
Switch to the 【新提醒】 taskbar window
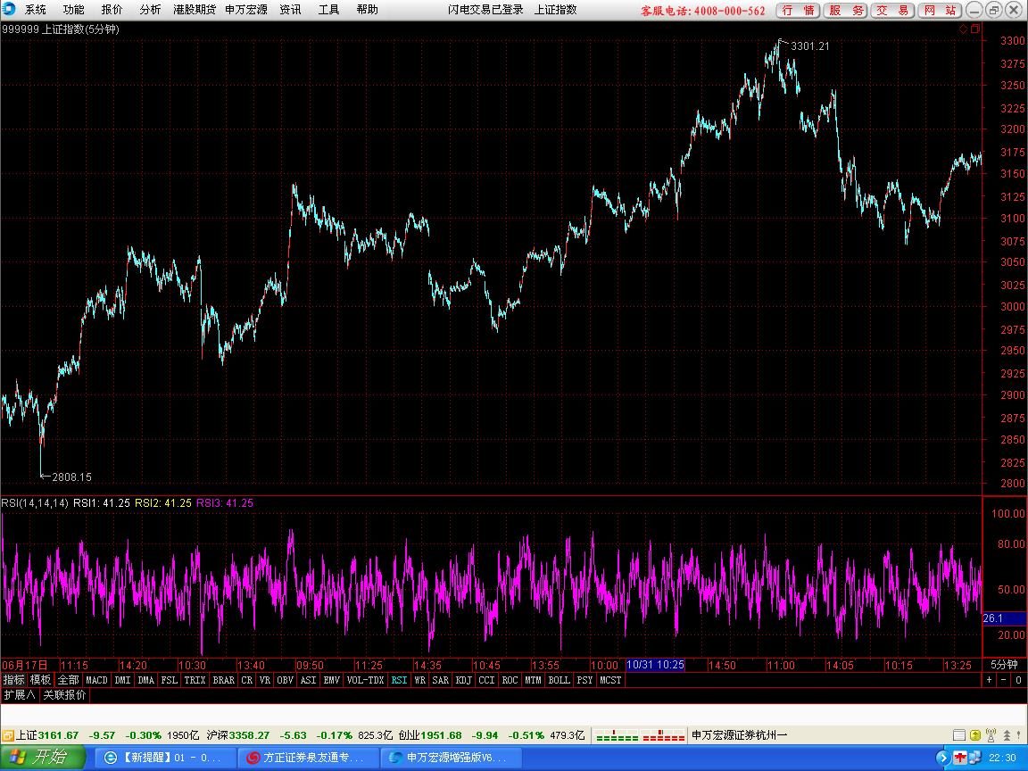(167, 758)
